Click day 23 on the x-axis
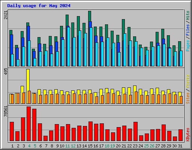Image resolution: width=192 pixels, height=150 pixels. 135,146
